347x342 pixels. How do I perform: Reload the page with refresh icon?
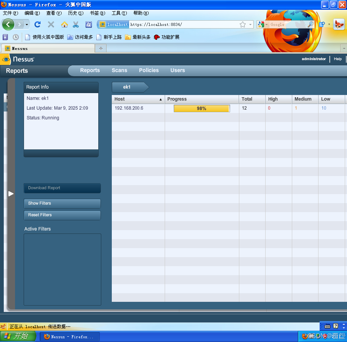click(38, 24)
